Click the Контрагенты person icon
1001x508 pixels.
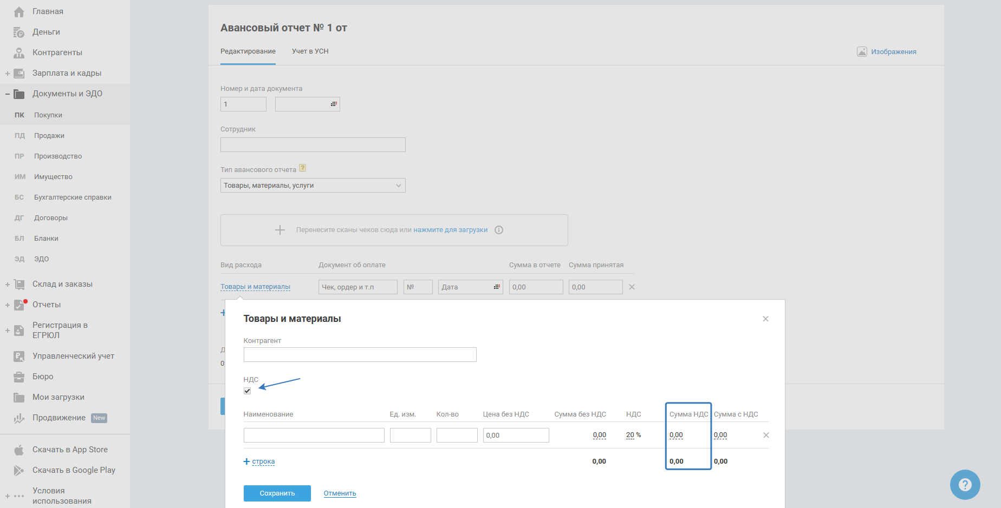click(x=19, y=52)
